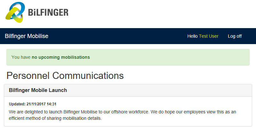Click "efficient method of sharing" text line

55,119
